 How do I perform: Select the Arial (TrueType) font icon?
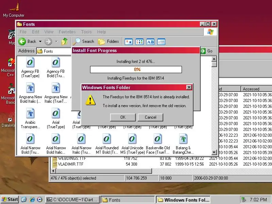(56, 119)
